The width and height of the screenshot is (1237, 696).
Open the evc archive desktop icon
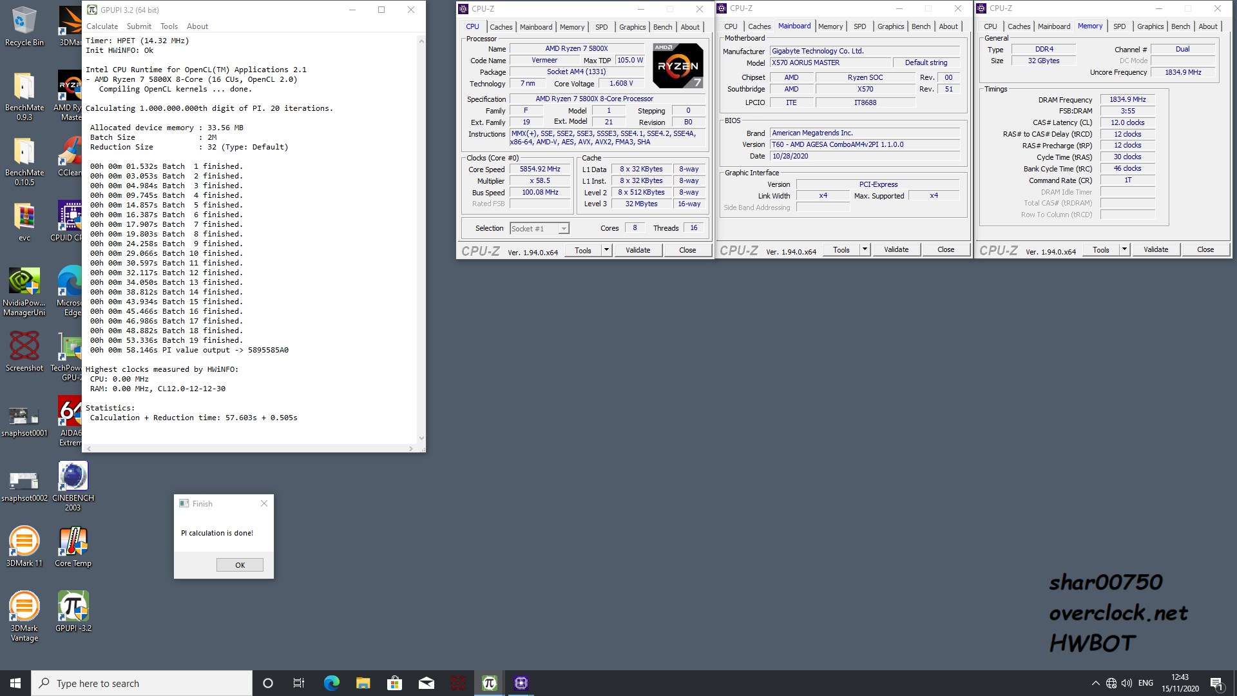(x=24, y=222)
